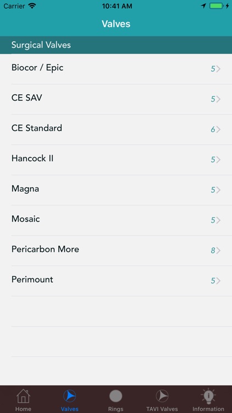Open the Rings circle icon

pos(116,396)
